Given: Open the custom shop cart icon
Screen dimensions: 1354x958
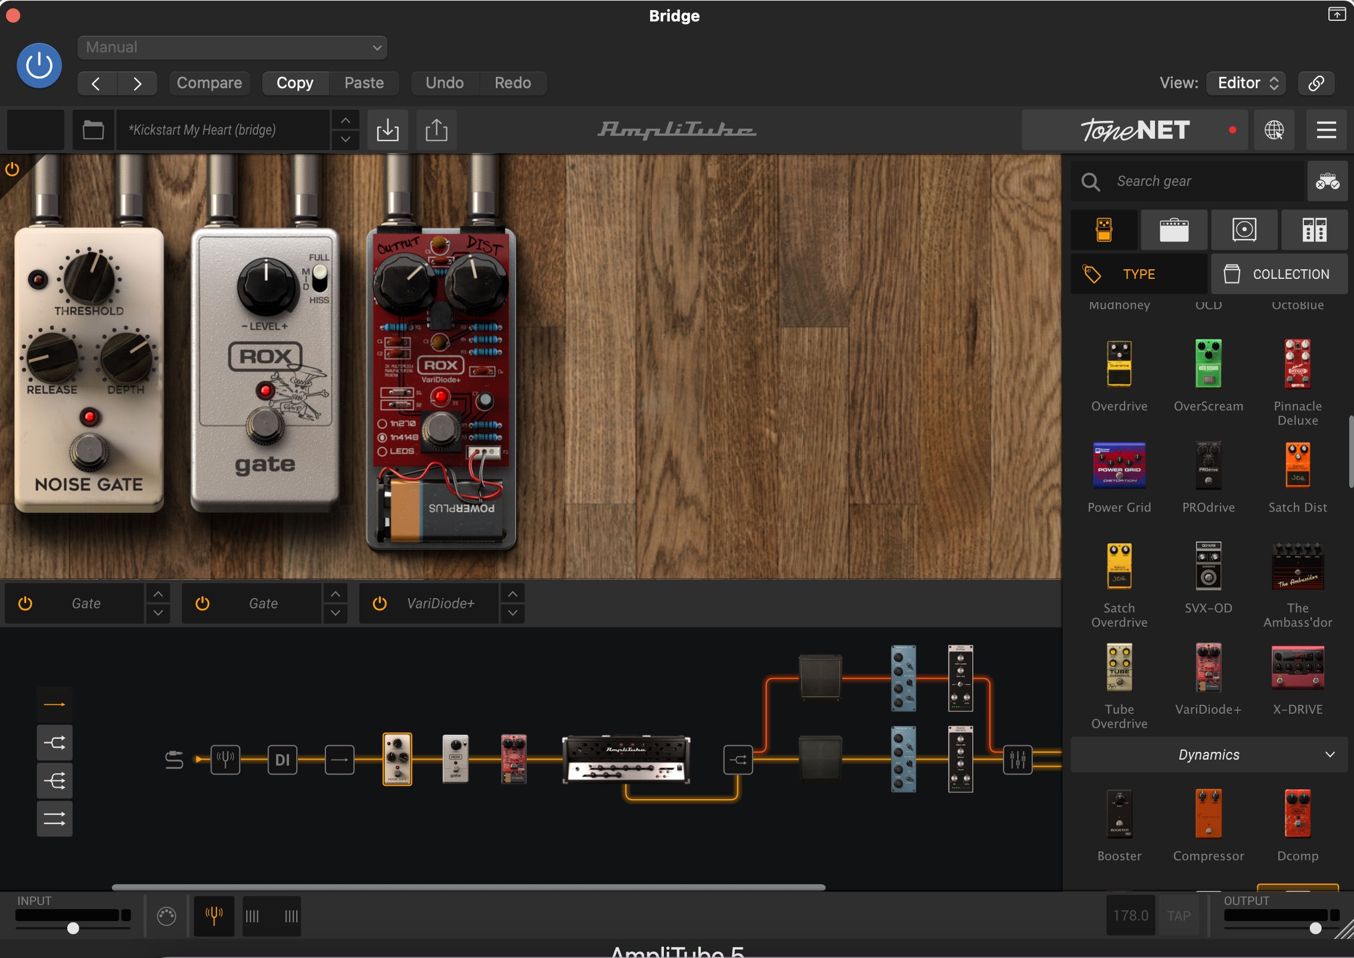Looking at the screenshot, I should (1328, 181).
